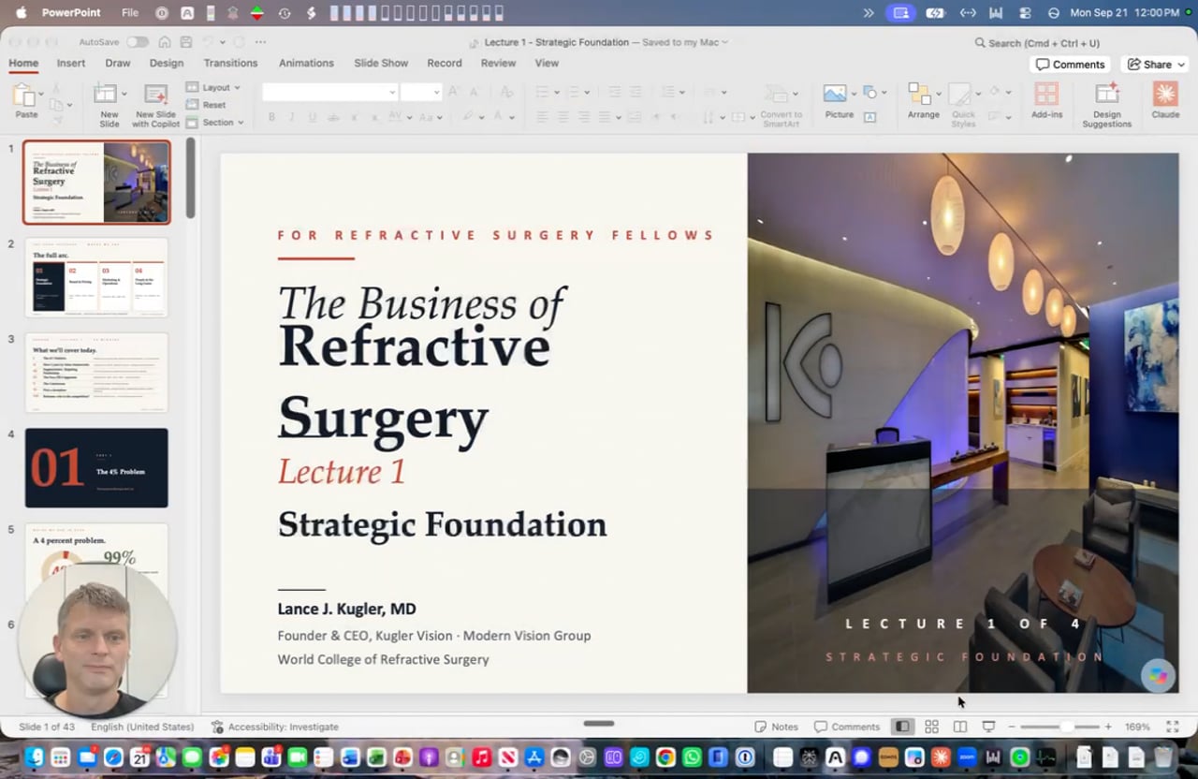Switch to the Transitions tab

230,63
